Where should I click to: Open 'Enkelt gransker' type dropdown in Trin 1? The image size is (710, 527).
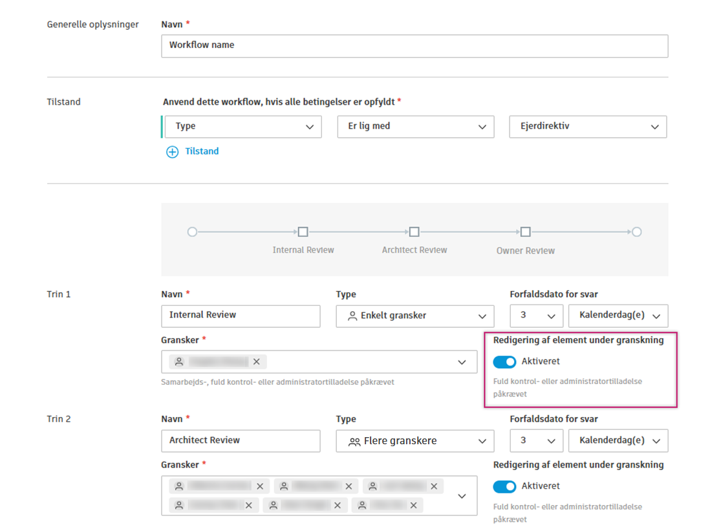(x=415, y=316)
